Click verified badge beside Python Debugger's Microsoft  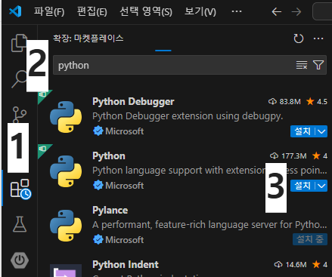tap(98, 131)
